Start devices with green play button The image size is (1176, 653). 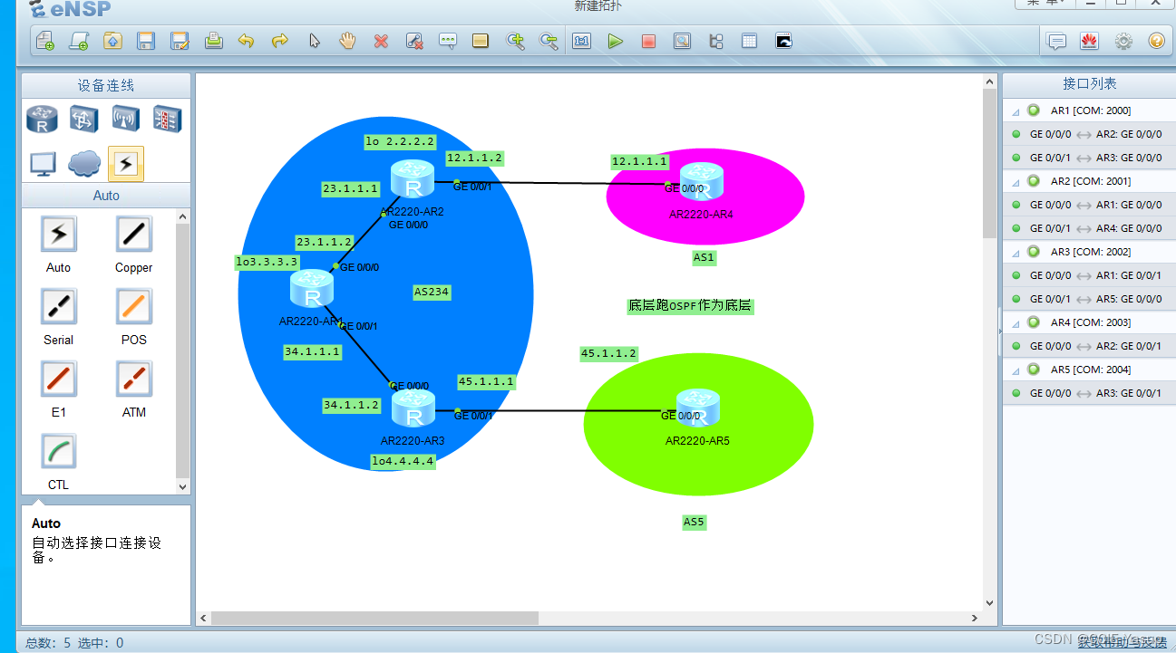(616, 41)
